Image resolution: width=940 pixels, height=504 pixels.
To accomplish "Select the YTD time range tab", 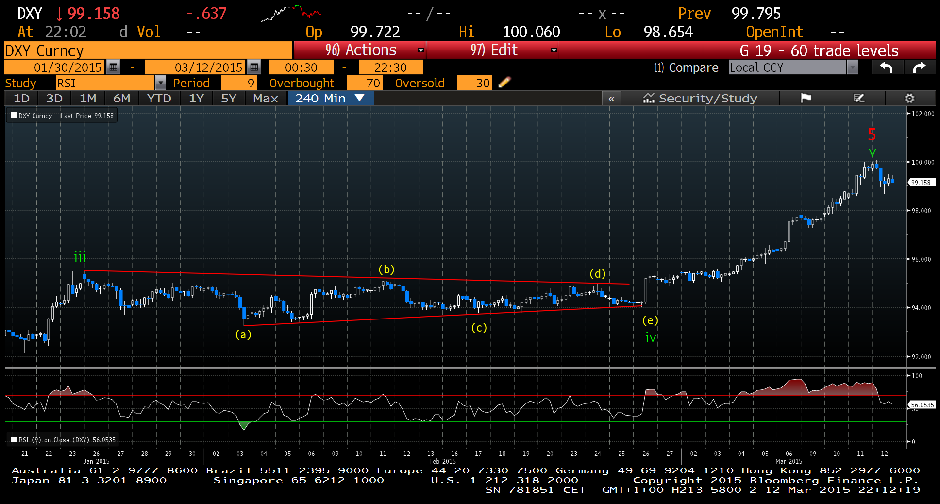I will tap(159, 99).
